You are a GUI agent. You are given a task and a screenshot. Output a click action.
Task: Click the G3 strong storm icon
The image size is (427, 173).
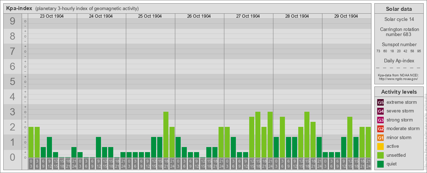coord(380,120)
